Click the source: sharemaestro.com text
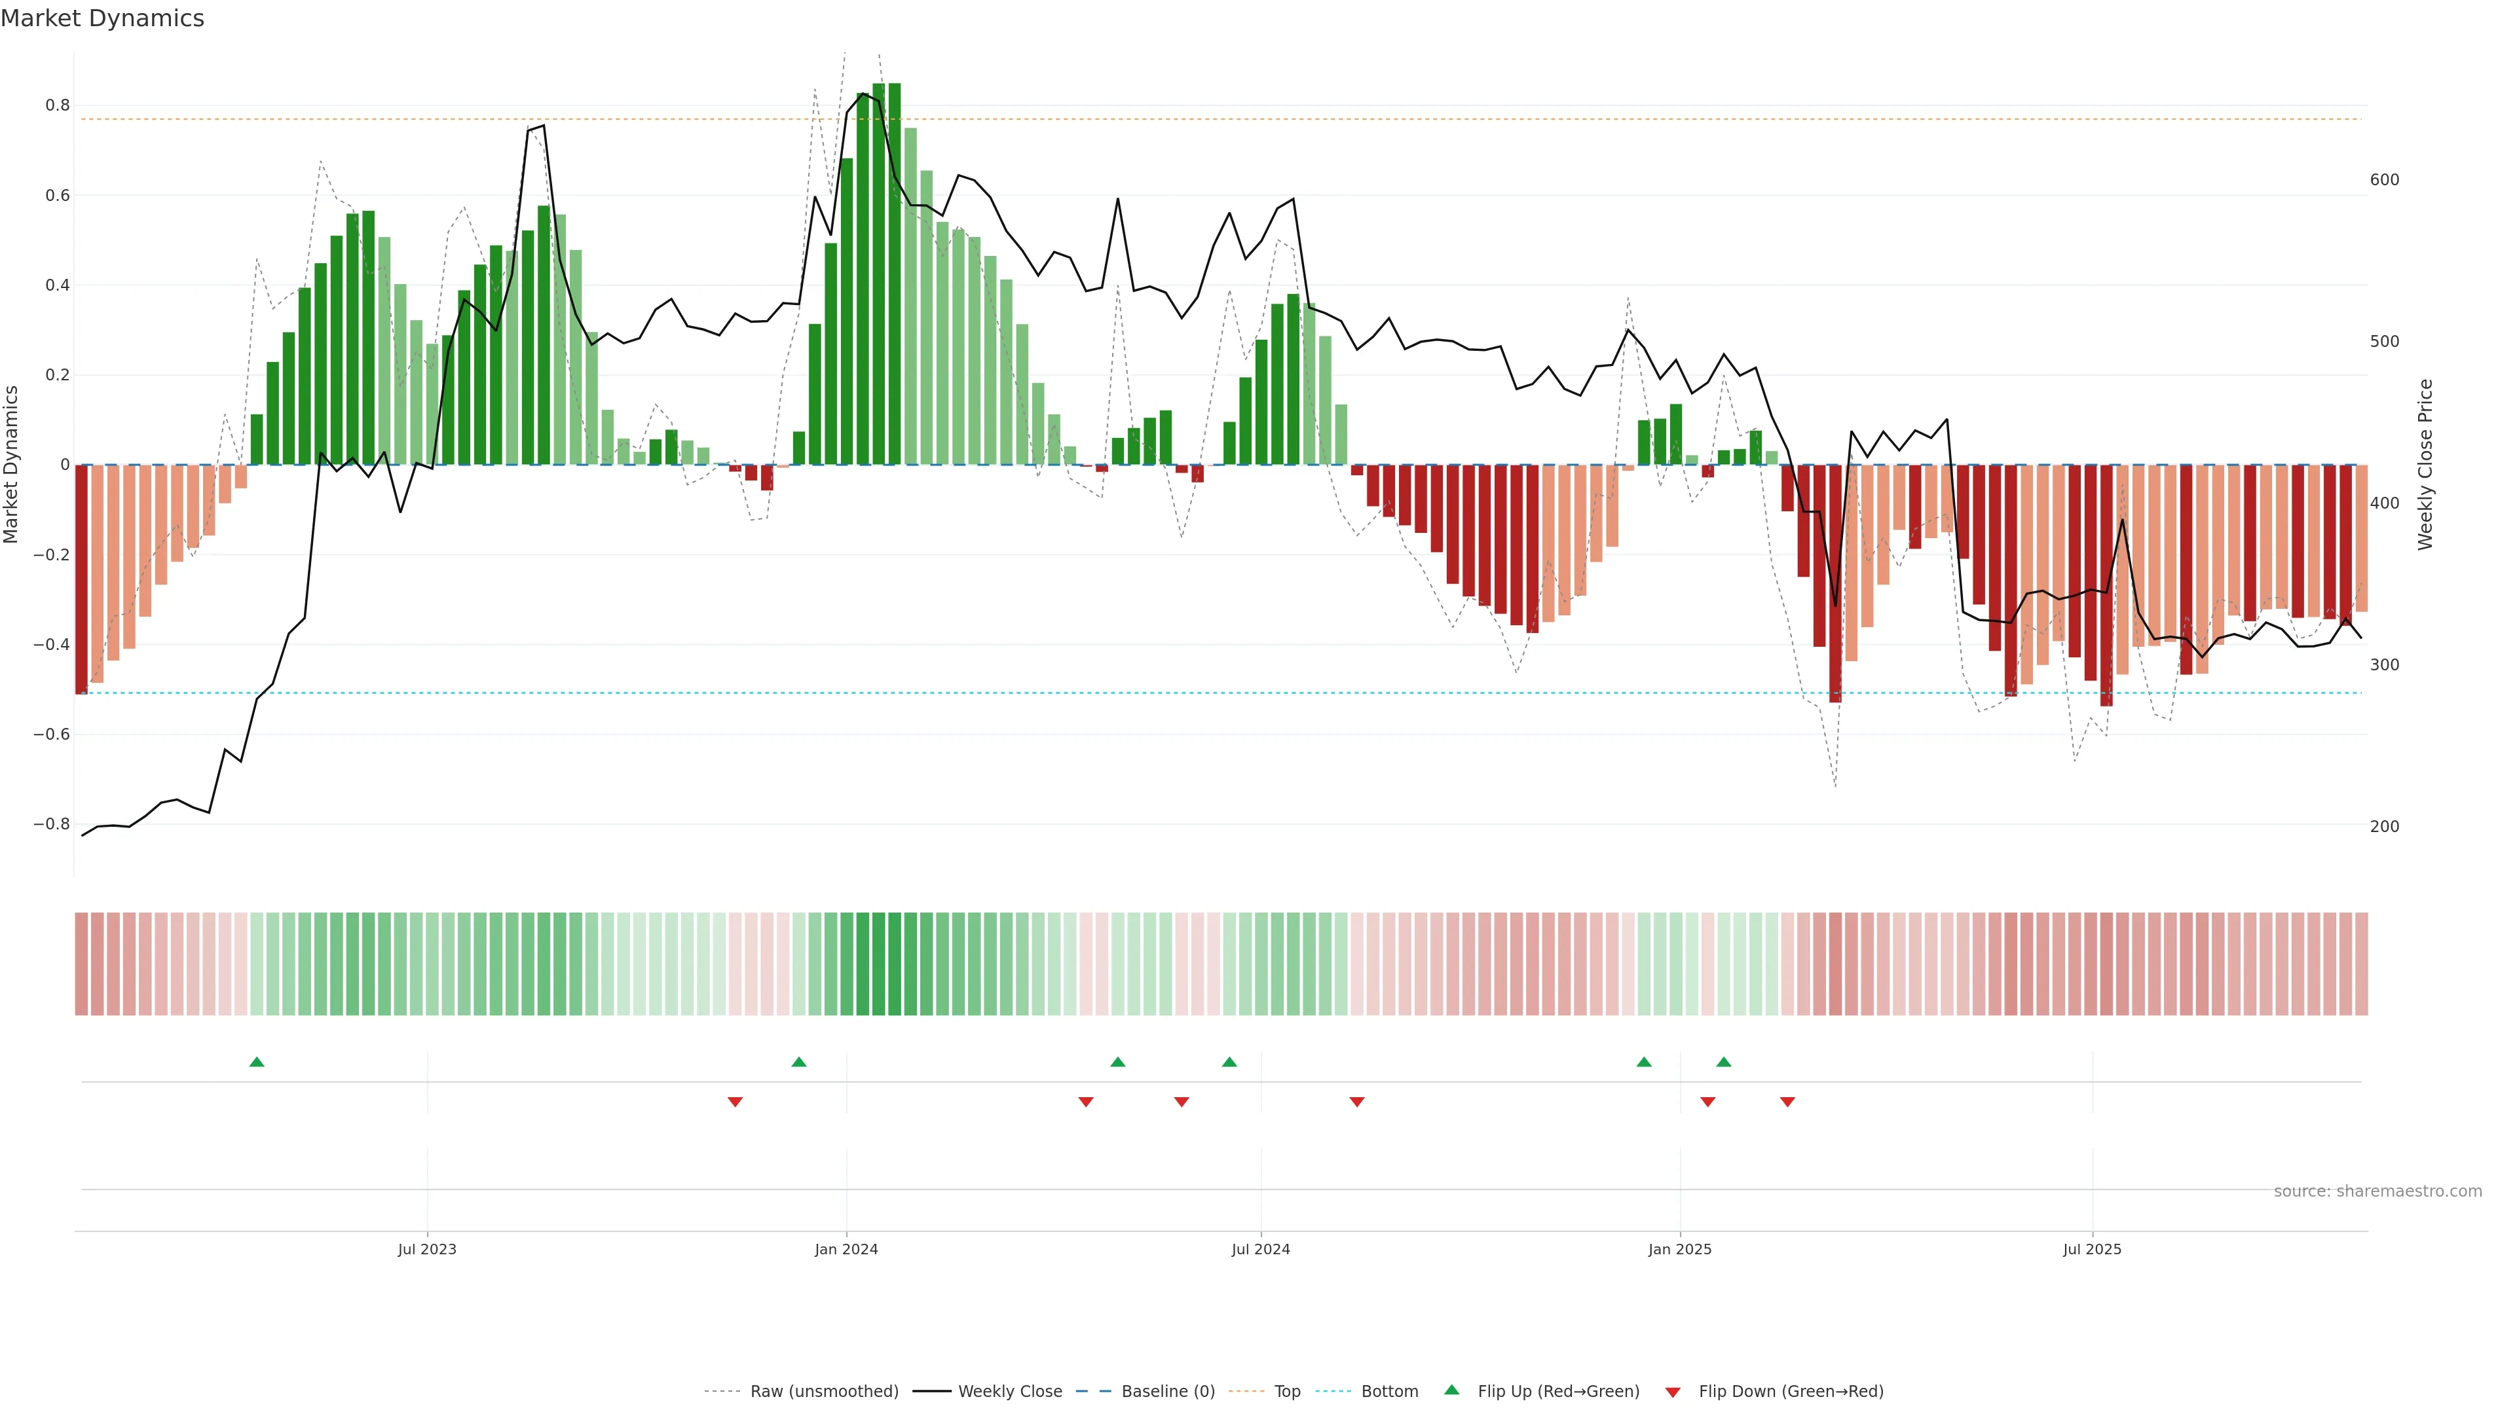The width and height of the screenshot is (2515, 1414). (x=2377, y=1191)
